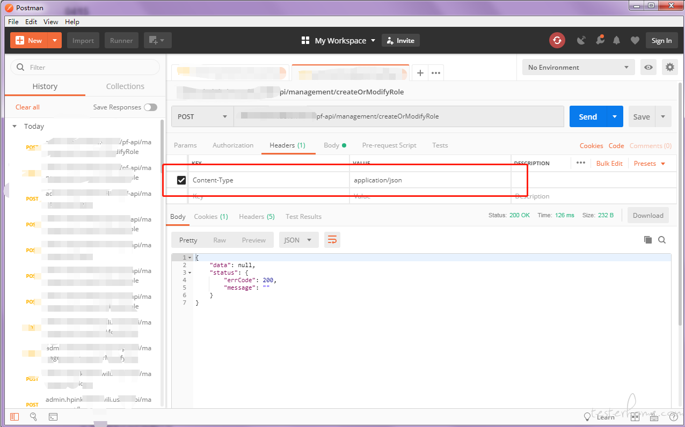Viewport: 685px width, 427px height.
Task: Open headers table column options ellipsis
Action: (580, 163)
